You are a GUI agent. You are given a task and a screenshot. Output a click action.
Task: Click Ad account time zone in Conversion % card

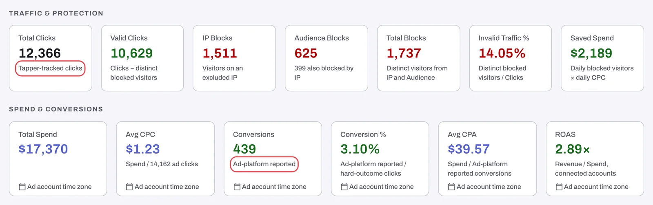pos(382,187)
